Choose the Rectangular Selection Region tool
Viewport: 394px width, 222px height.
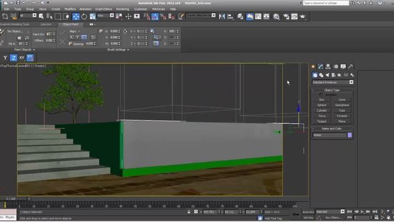[58, 17]
